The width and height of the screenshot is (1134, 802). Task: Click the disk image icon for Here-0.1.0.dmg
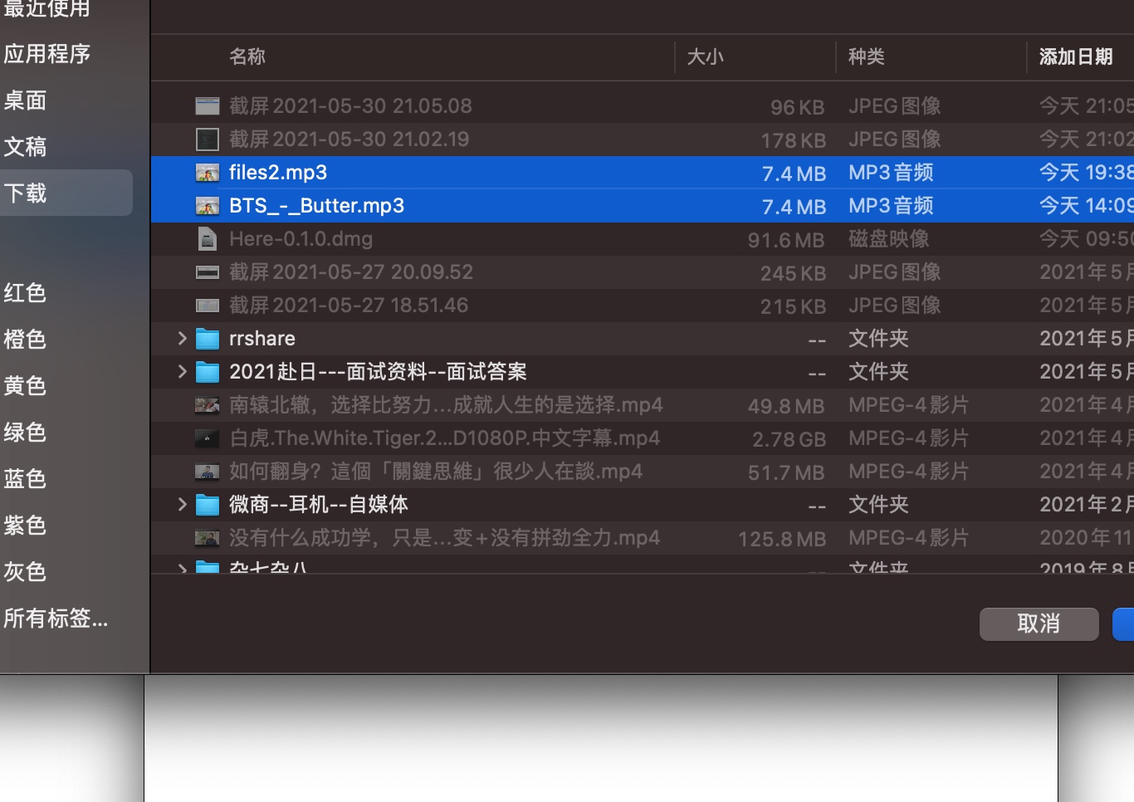tap(207, 239)
